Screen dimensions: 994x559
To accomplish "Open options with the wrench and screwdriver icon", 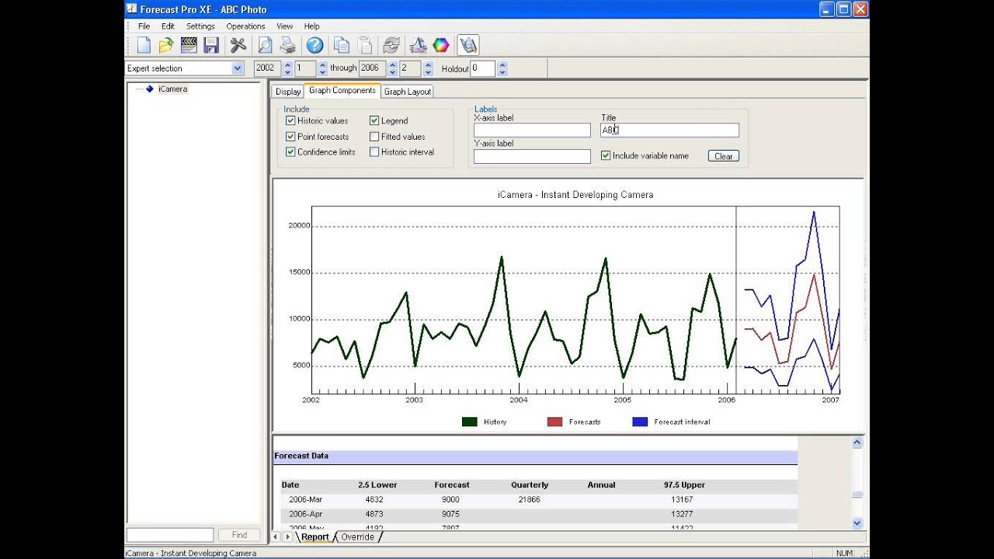I will (x=238, y=45).
